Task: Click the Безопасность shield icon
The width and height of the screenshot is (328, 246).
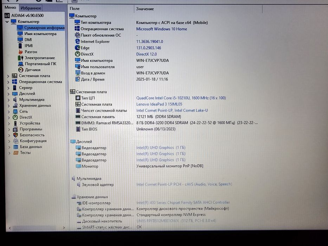Action: coord(15,135)
